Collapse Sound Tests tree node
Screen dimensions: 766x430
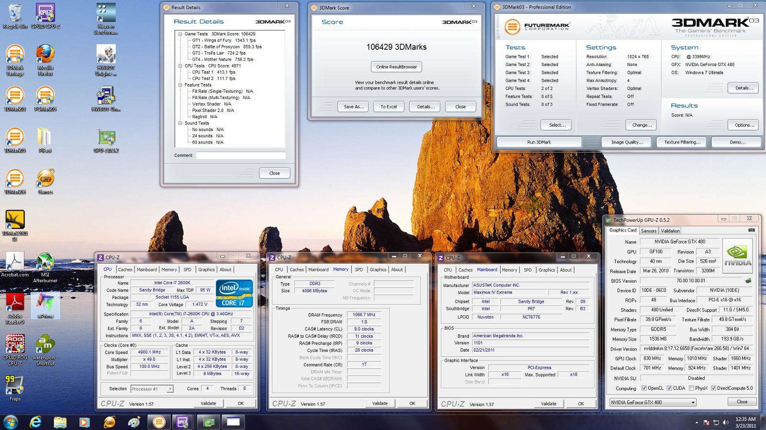180,123
